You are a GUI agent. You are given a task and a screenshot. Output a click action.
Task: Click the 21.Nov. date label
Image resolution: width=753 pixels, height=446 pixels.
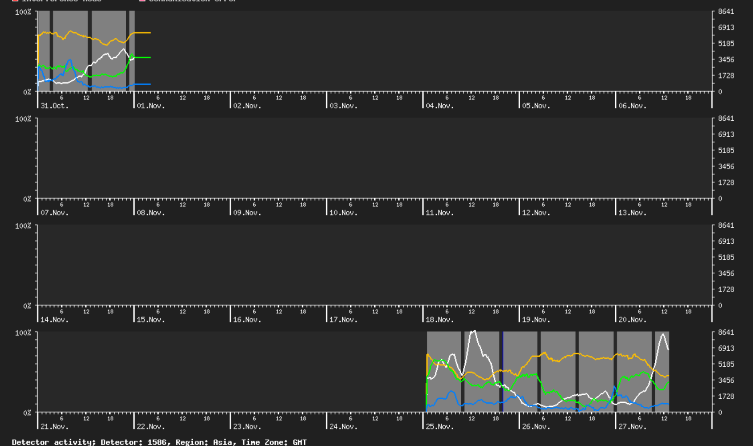pyautogui.click(x=54, y=427)
